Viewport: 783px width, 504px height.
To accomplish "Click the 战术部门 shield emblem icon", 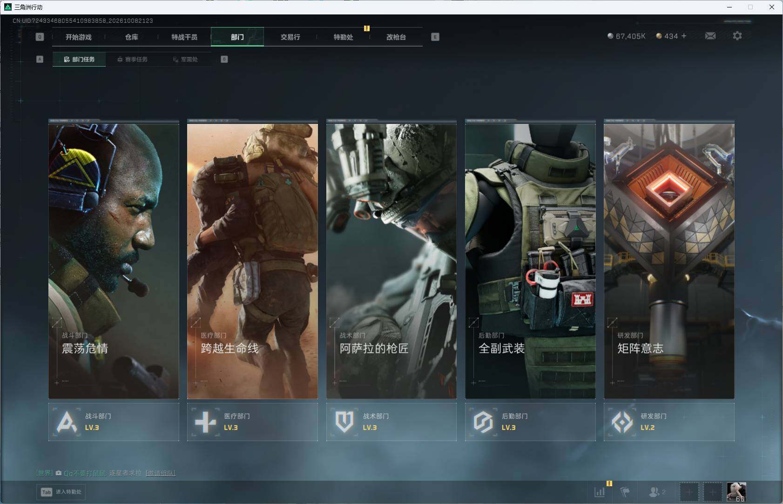I will click(x=344, y=422).
